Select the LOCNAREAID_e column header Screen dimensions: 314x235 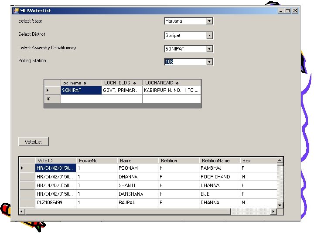(172, 83)
